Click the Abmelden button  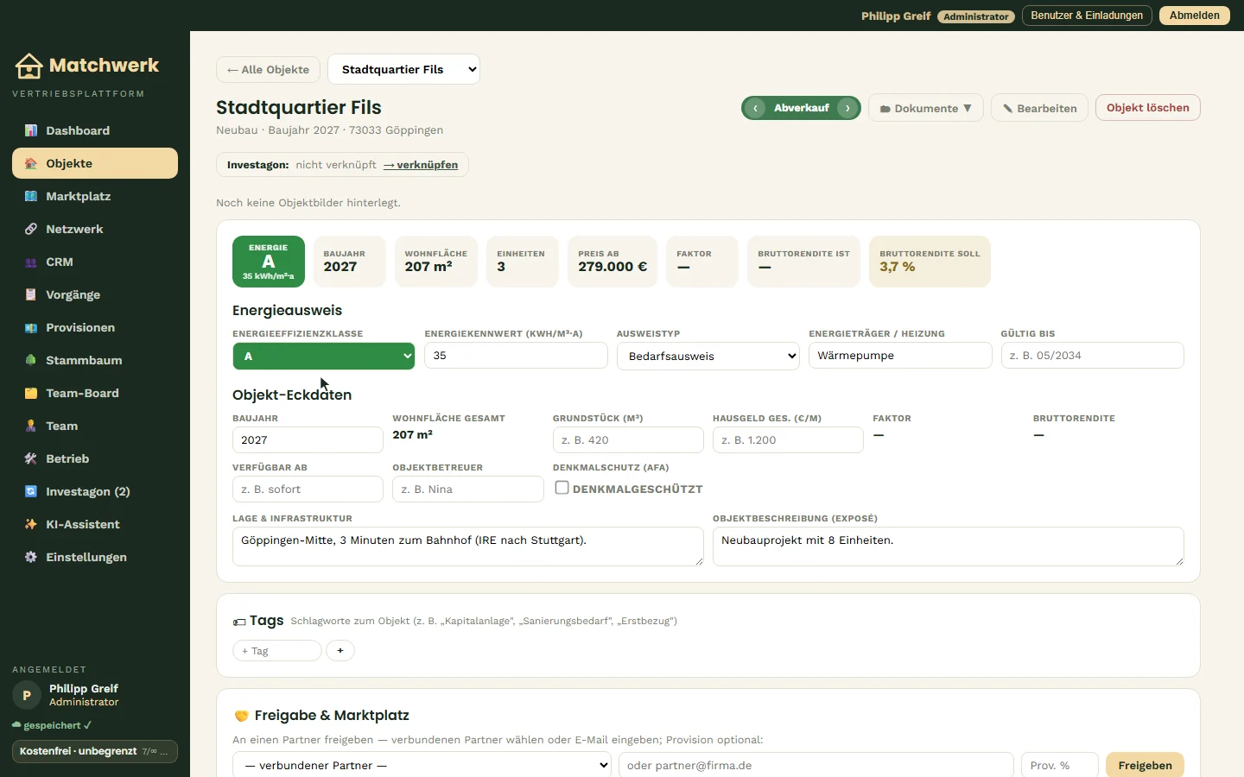(x=1195, y=16)
